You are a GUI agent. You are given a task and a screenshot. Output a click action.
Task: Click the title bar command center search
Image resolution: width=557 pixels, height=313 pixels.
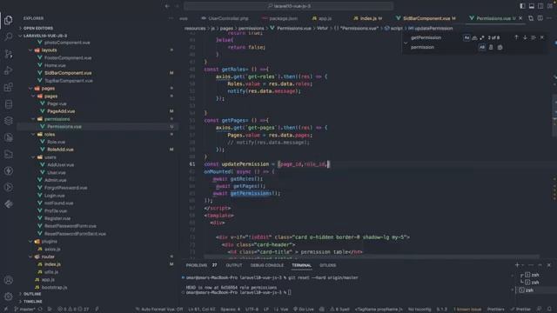tap(288, 6)
